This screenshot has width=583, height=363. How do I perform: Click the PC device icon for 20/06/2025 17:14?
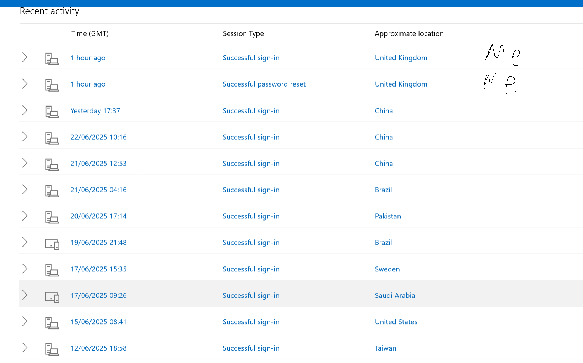pyautogui.click(x=52, y=217)
